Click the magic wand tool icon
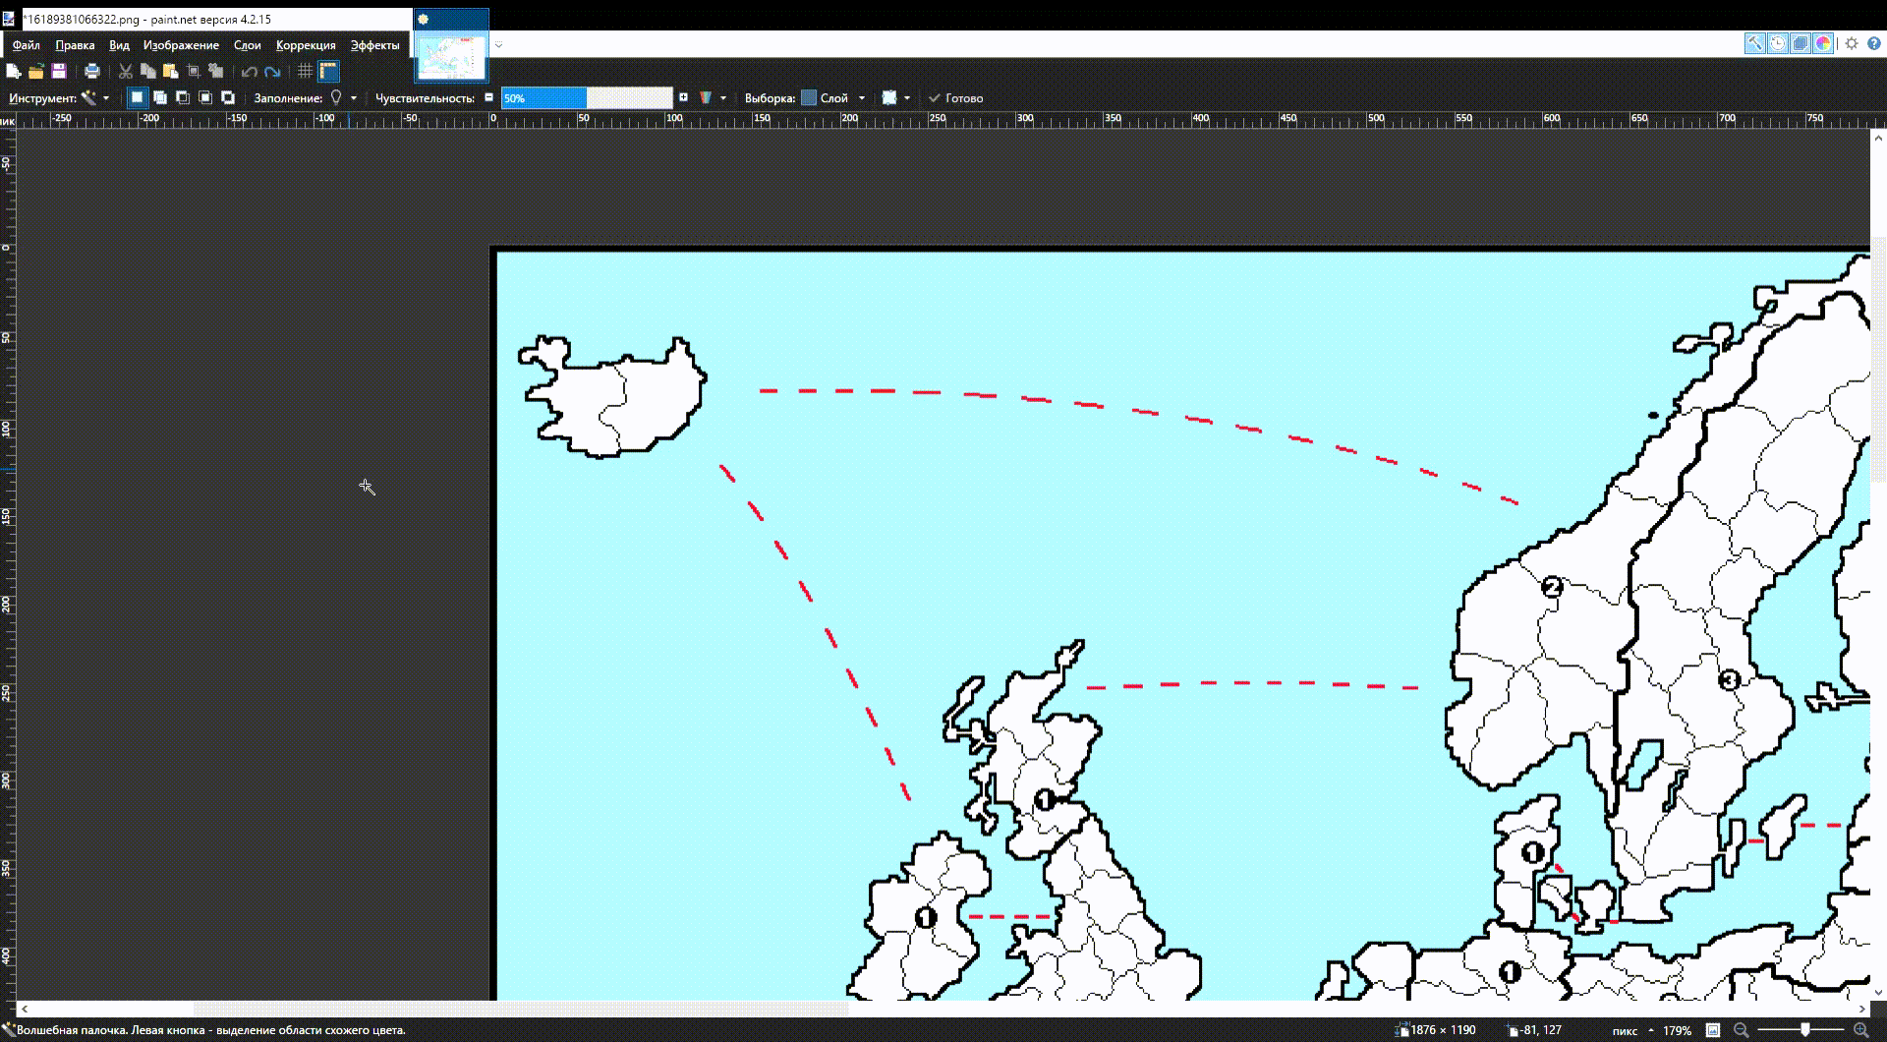Image resolution: width=1887 pixels, height=1042 pixels. tap(88, 97)
